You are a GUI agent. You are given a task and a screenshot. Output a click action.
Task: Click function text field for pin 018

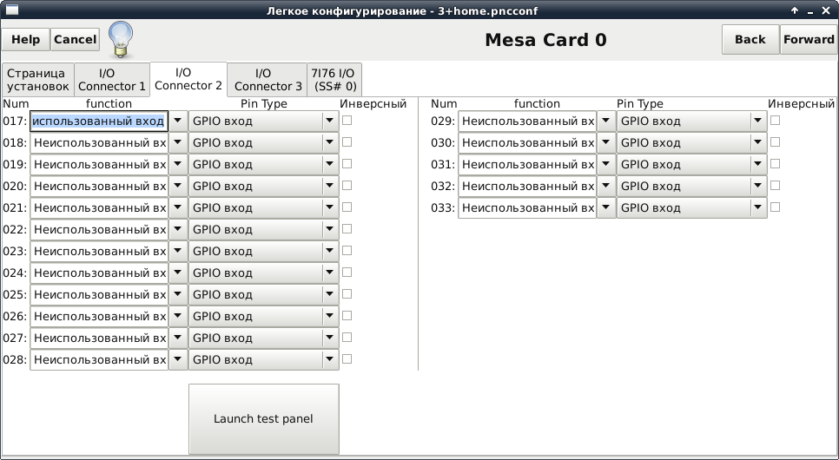point(99,143)
